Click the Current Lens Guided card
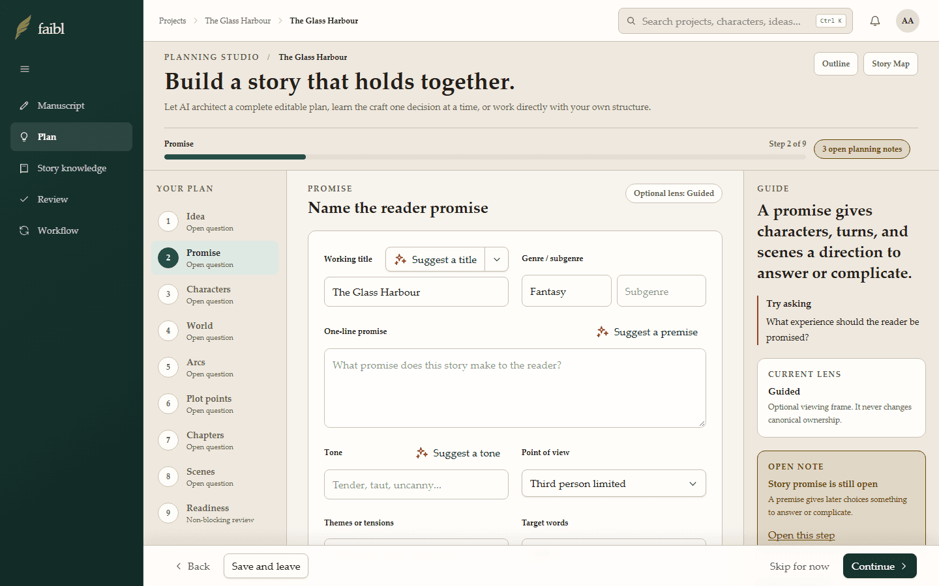The image size is (939, 586). [841, 398]
